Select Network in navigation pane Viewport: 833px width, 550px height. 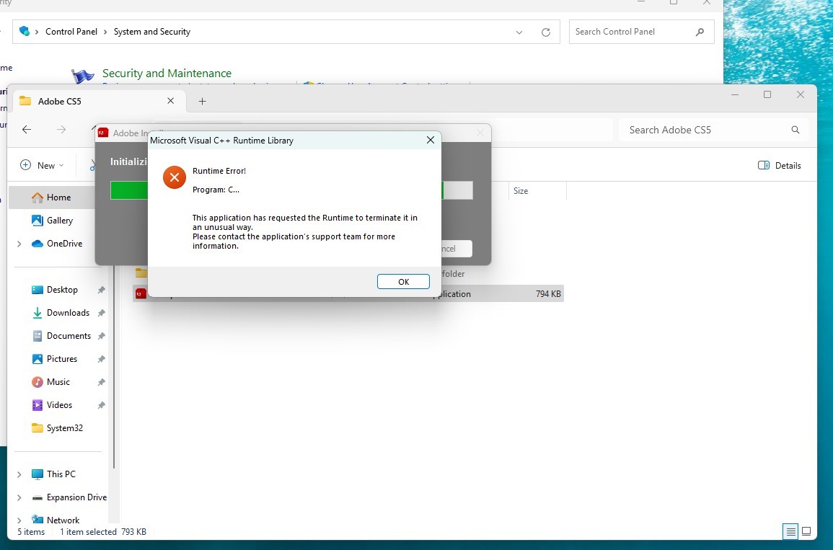tap(63, 520)
